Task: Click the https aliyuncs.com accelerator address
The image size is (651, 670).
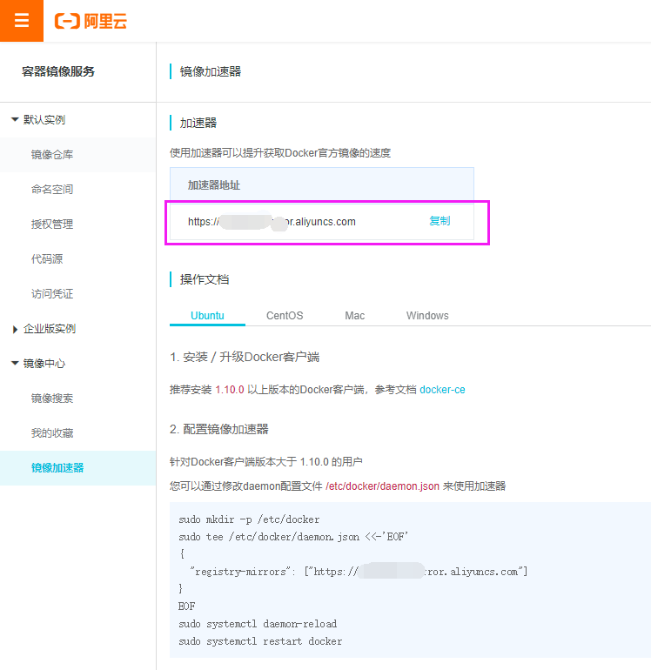Action: pos(272,222)
